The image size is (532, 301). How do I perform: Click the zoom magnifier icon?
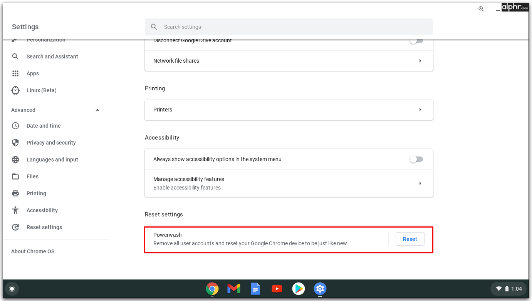point(481,9)
